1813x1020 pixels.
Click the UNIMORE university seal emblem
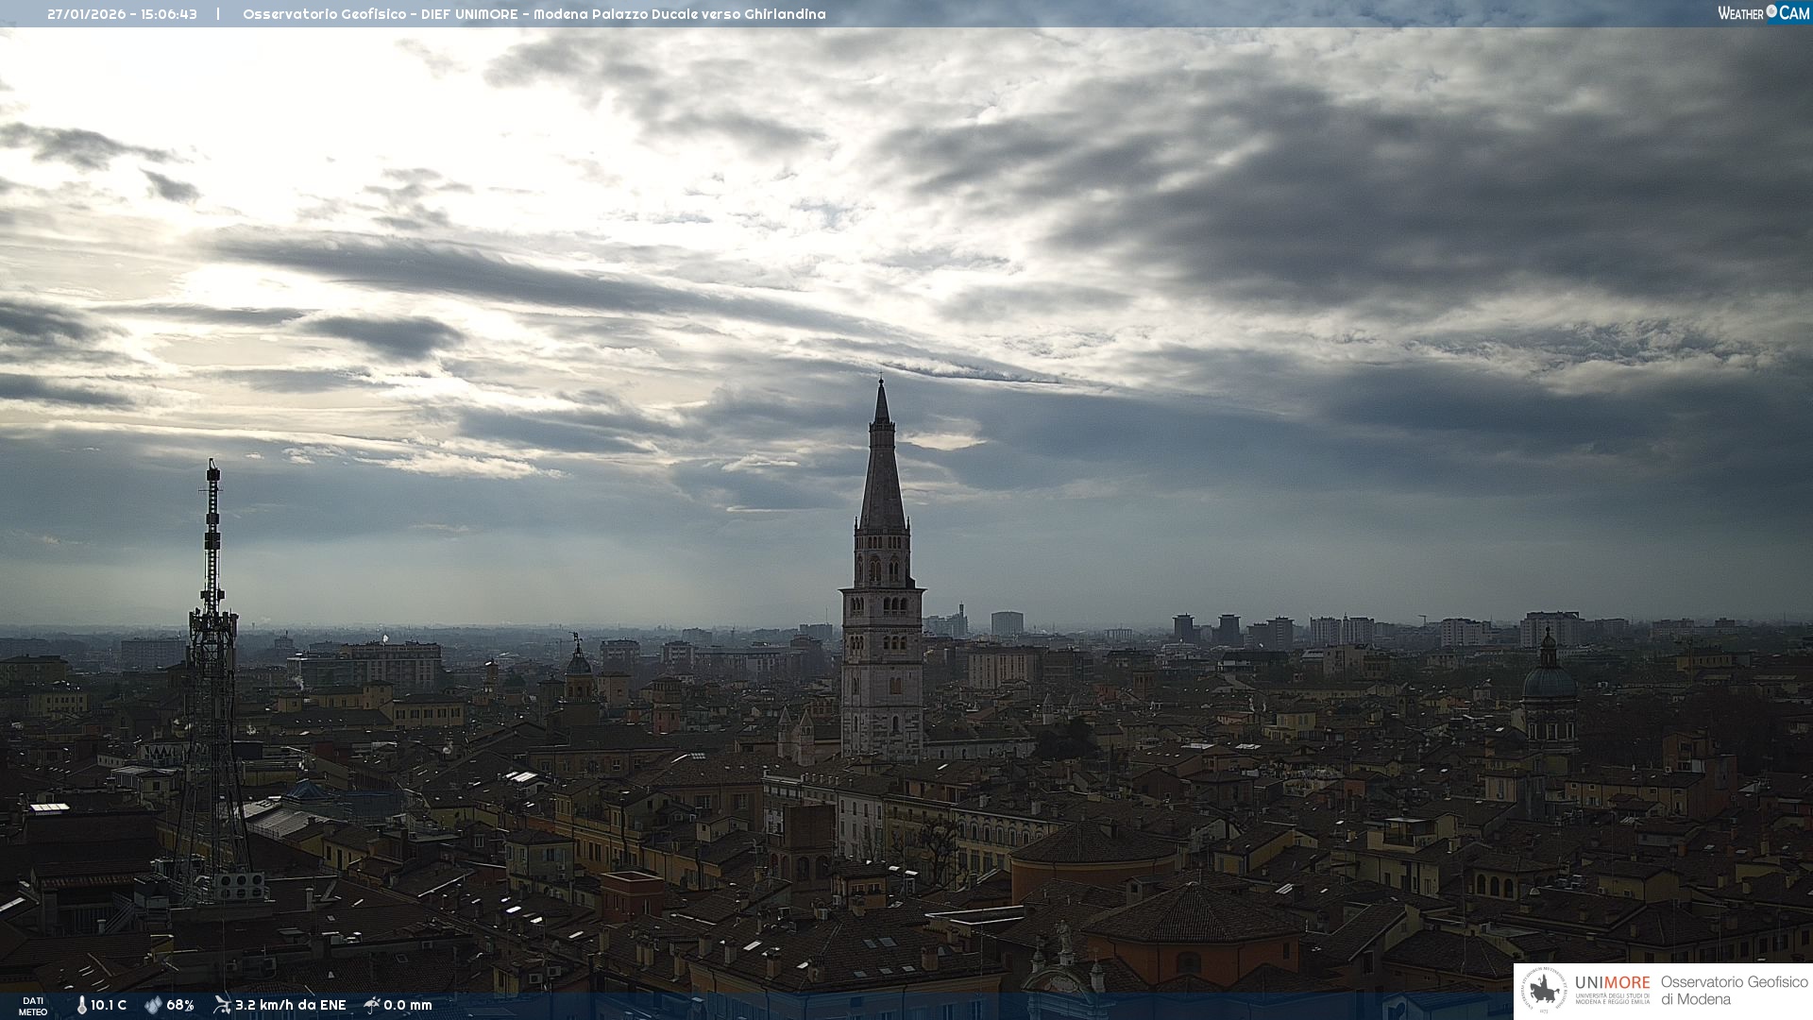(1543, 991)
